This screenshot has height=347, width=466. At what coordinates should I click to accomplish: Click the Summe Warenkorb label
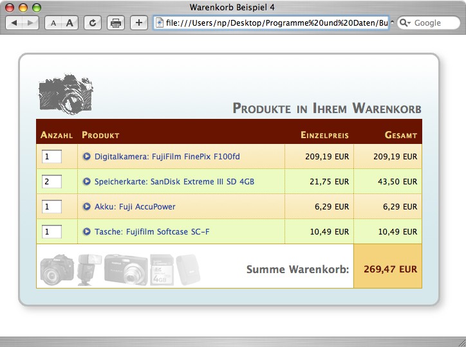point(297,269)
